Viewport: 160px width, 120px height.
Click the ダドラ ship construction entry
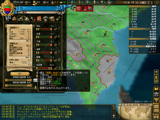tap(143, 49)
